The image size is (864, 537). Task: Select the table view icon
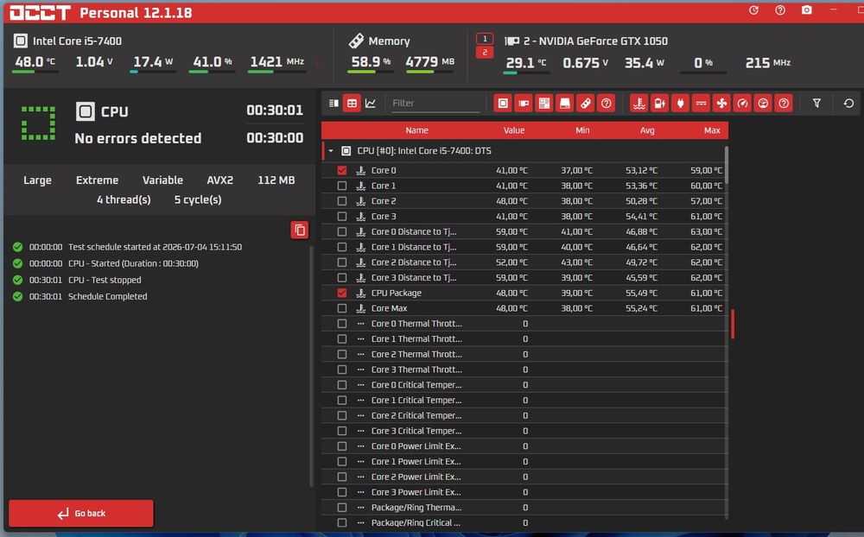(352, 103)
